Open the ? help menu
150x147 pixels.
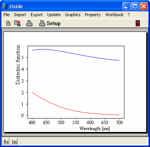(129, 15)
